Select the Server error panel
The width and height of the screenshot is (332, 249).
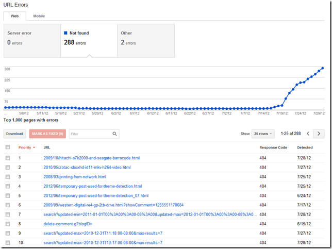click(32, 40)
